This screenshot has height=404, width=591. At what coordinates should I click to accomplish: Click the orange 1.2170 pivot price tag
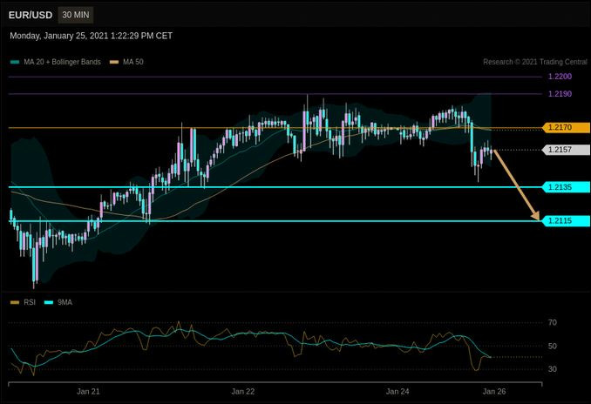(x=566, y=127)
